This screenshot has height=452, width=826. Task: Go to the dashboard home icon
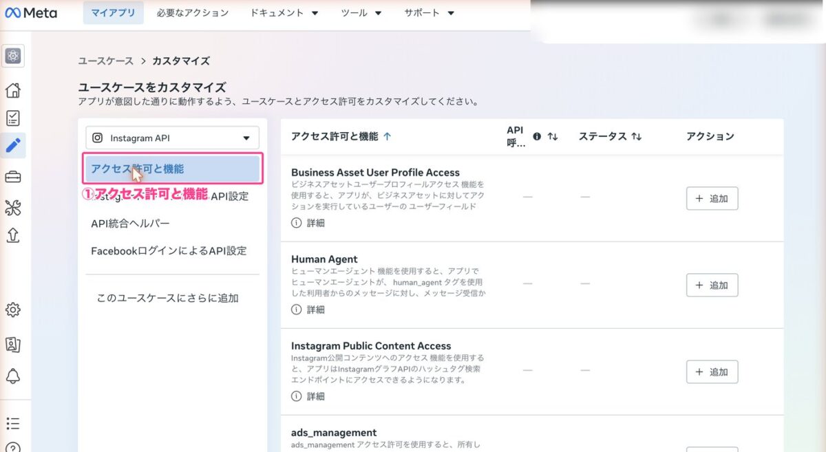point(13,90)
